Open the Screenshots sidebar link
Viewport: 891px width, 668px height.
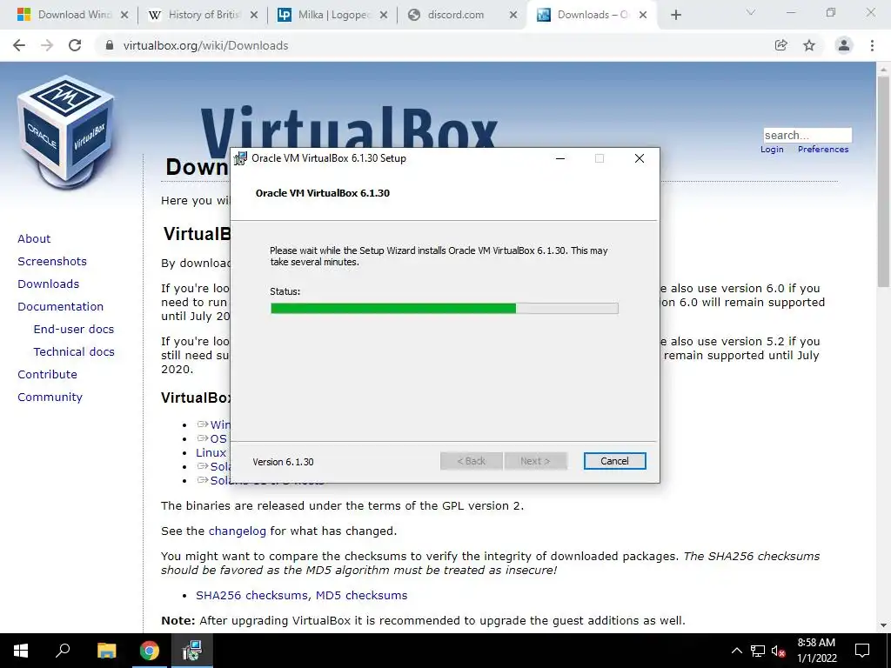click(52, 261)
